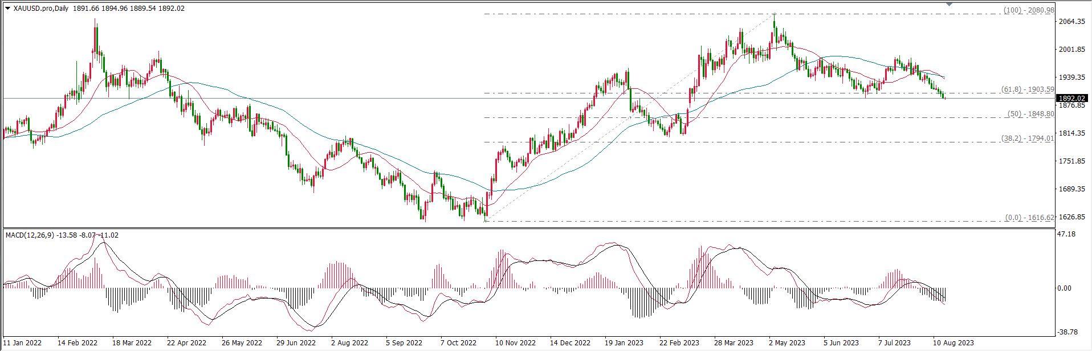Click the 2 May 2023 date label
Screen dimensions: 1092x351
[x=788, y=343]
